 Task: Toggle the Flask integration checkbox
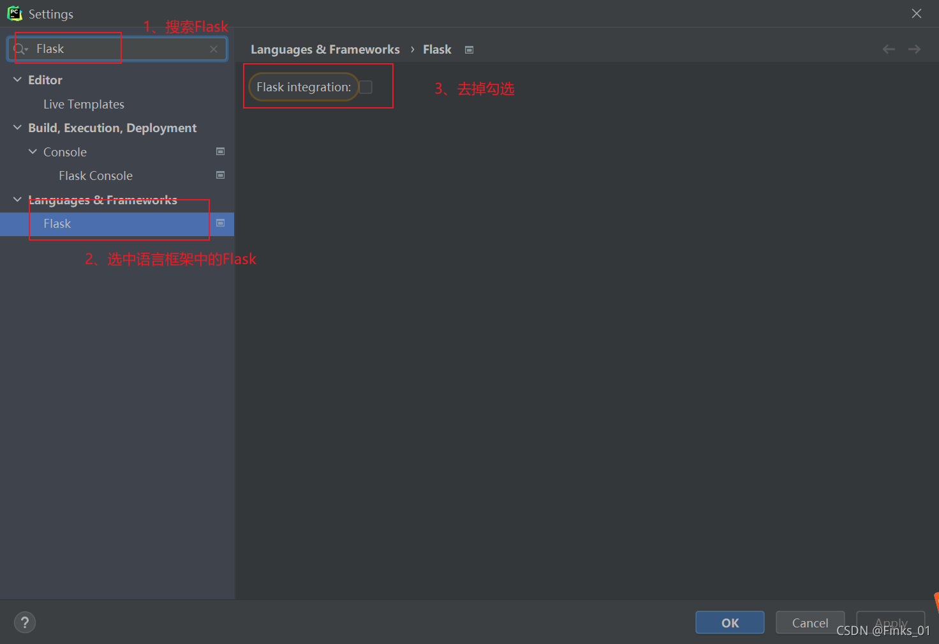pos(366,87)
